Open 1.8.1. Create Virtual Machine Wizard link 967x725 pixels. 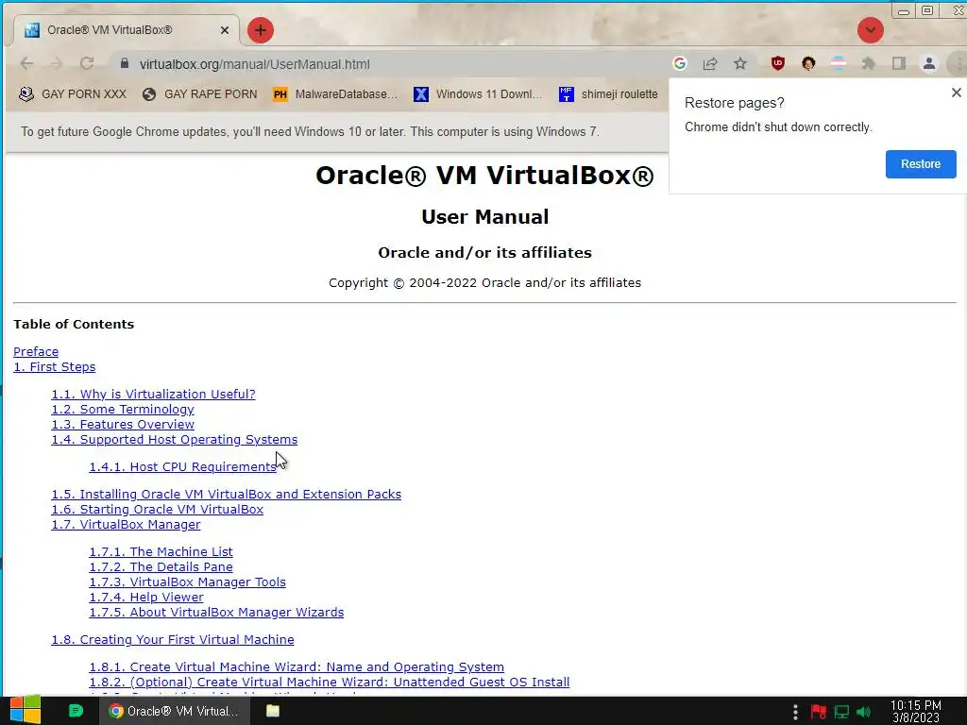pyautogui.click(x=297, y=667)
